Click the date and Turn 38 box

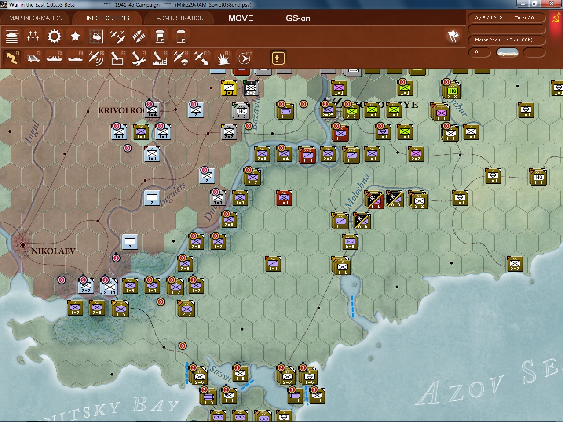coord(507,18)
